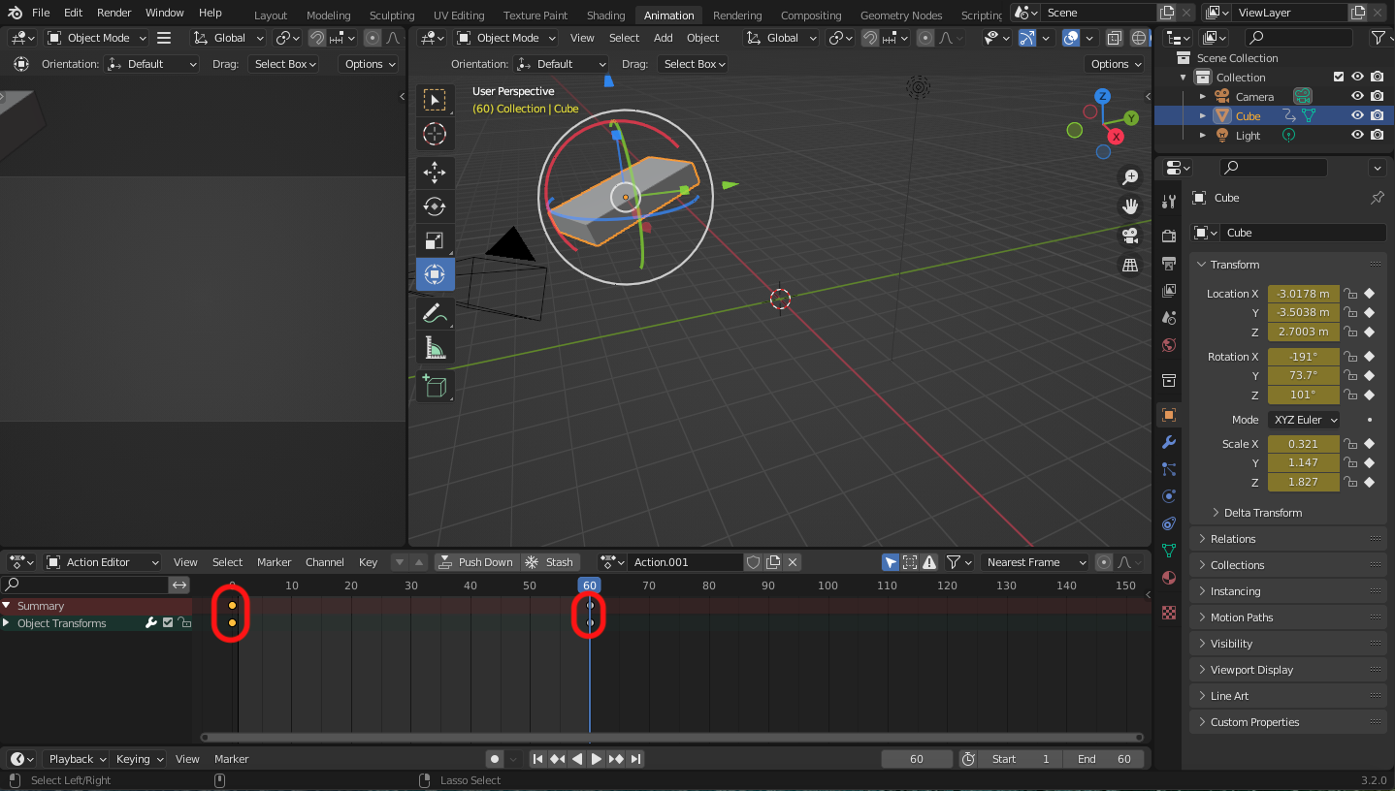Image resolution: width=1395 pixels, height=791 pixels.
Task: Switch to the Shading workspace tab
Action: 605,16
